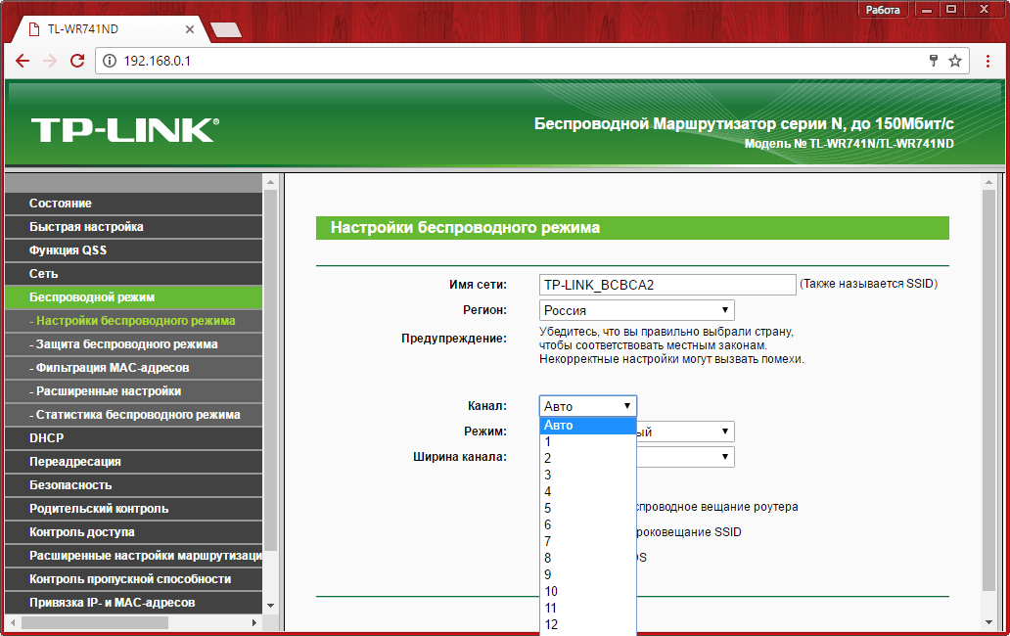Open the Регион dropdown showing Россия
This screenshot has width=1010, height=636.
coord(636,310)
